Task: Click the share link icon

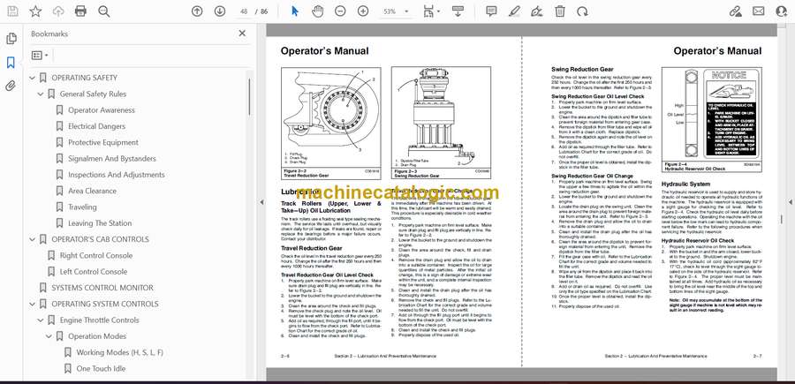Action: click(x=736, y=11)
